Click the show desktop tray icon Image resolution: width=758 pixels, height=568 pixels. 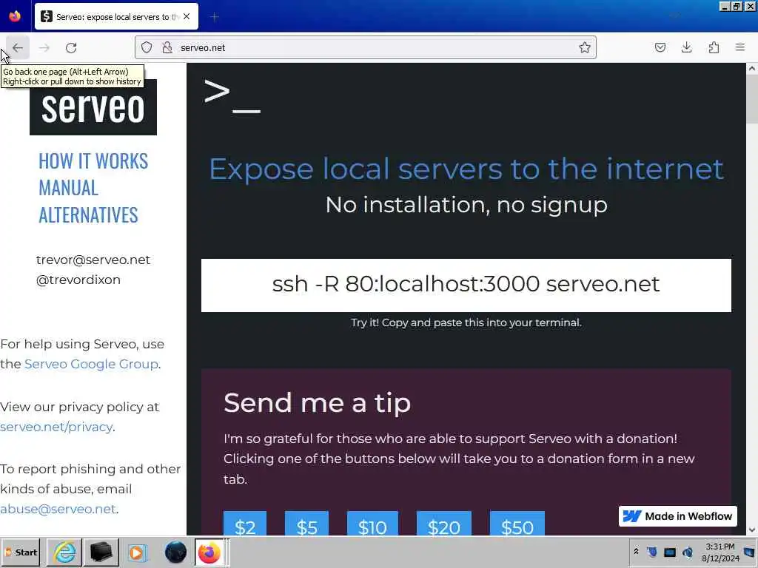751,552
